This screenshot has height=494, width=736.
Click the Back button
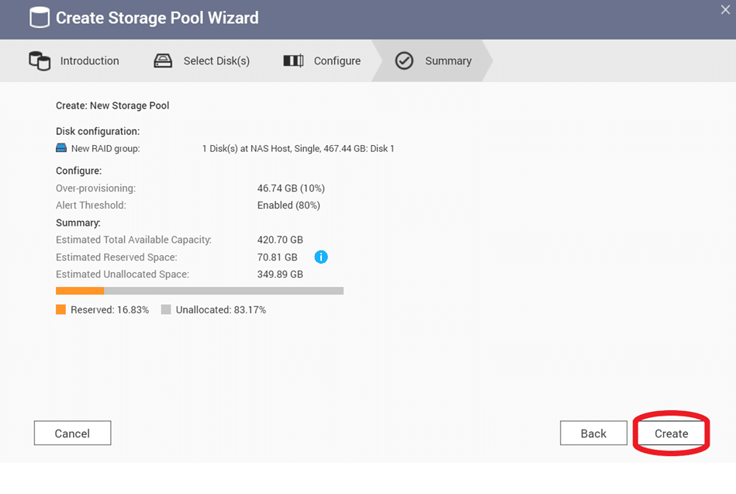[x=593, y=434]
